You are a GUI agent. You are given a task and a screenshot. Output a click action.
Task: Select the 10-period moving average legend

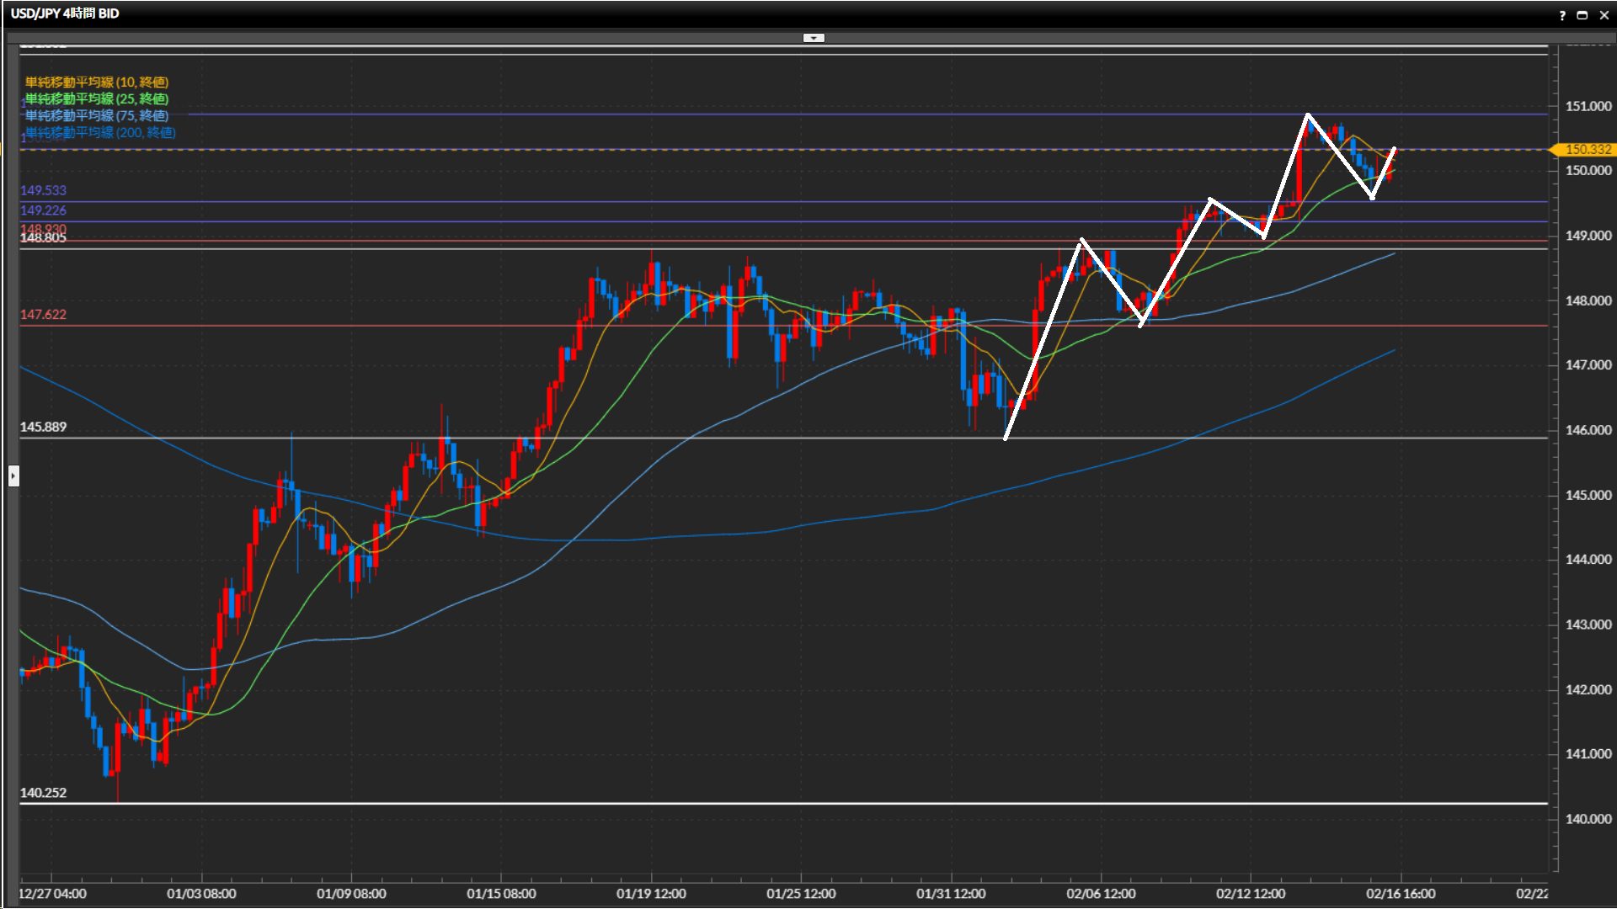pyautogui.click(x=97, y=82)
